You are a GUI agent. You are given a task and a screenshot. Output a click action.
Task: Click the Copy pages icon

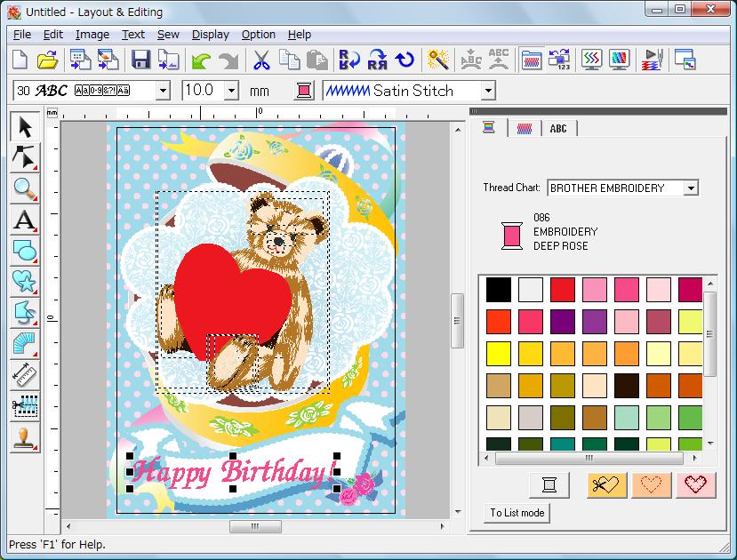[x=289, y=60]
